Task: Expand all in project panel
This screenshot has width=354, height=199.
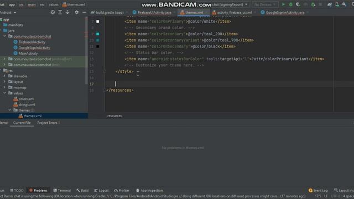Action: [60, 12]
